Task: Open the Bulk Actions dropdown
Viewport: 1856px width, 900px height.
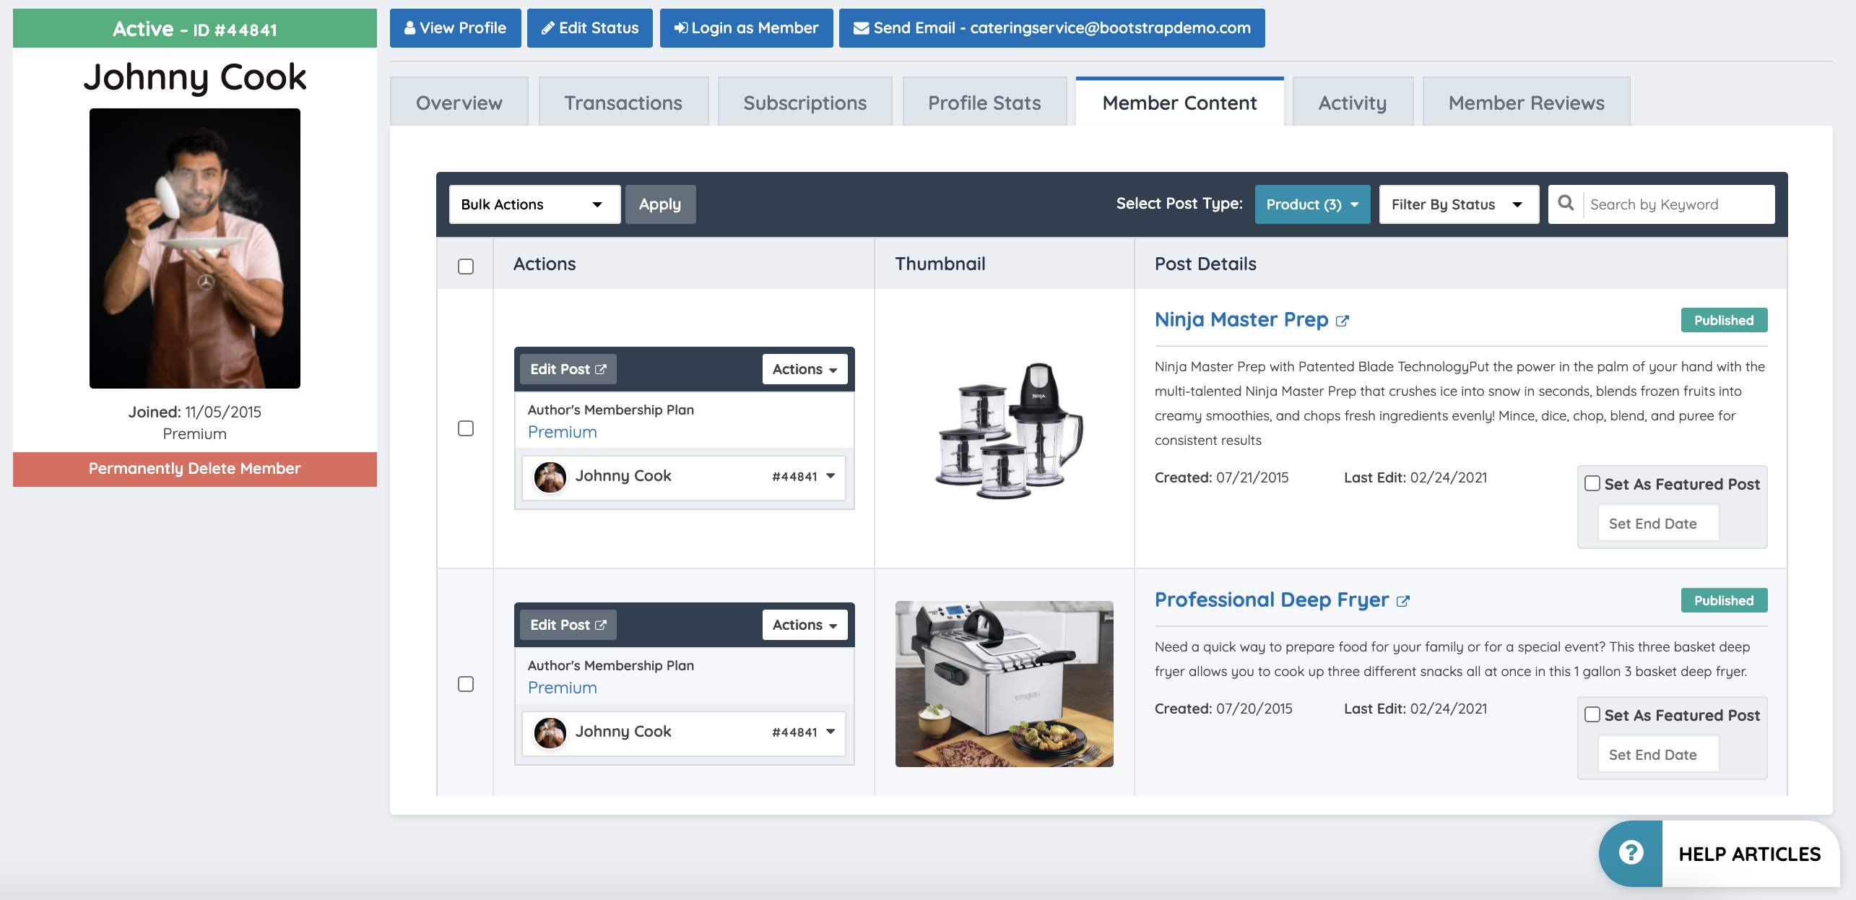Action: click(534, 204)
